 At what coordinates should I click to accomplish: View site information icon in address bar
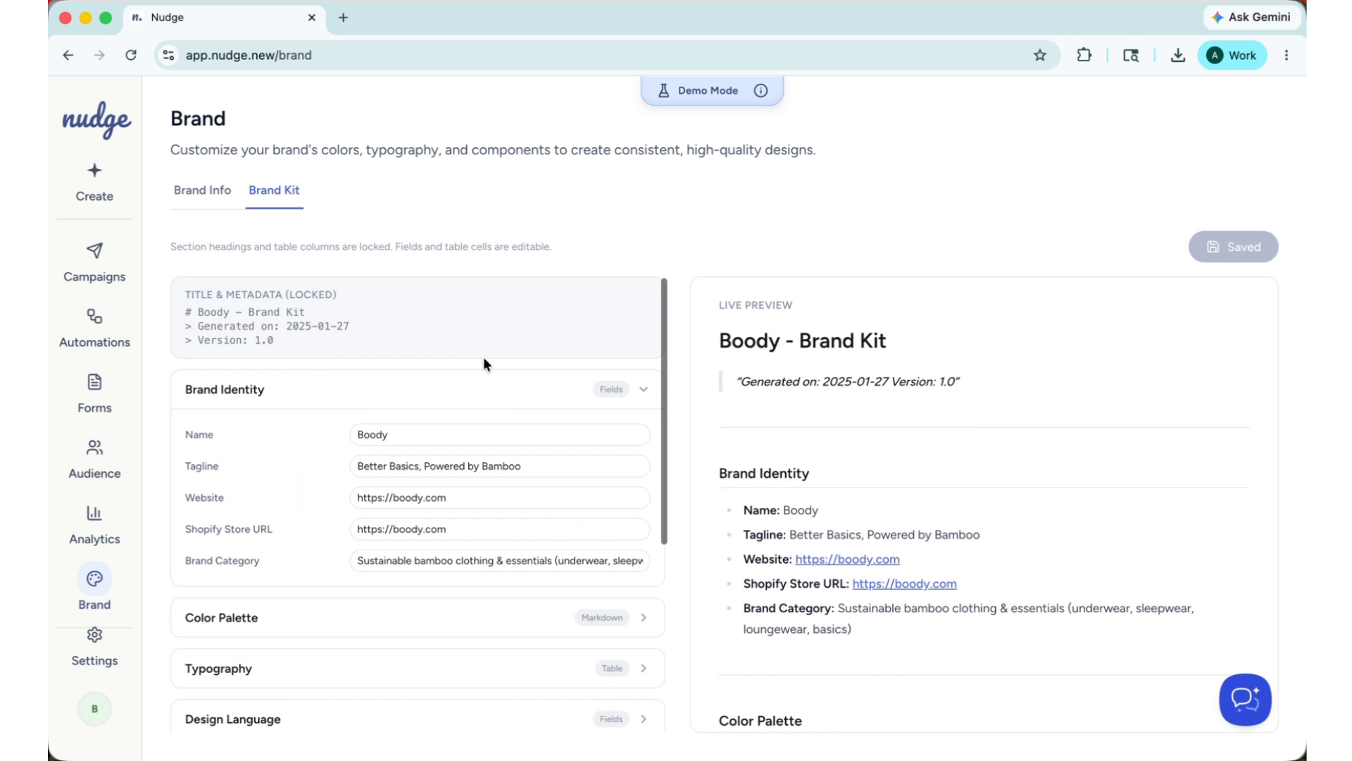coord(168,55)
